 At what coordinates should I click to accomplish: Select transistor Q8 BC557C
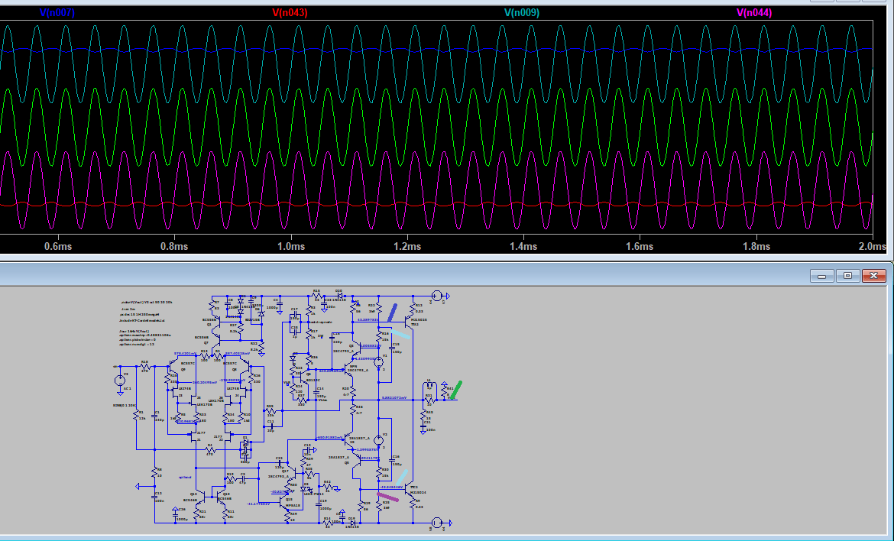click(x=244, y=368)
